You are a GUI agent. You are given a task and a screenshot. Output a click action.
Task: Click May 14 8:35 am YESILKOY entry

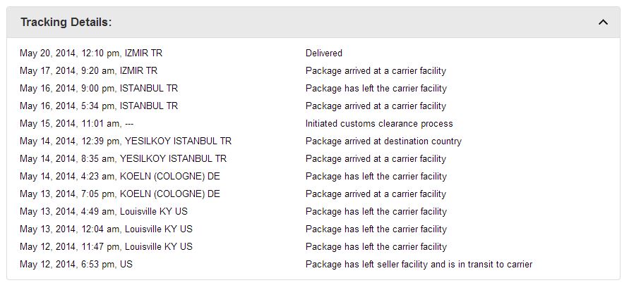pos(123,158)
